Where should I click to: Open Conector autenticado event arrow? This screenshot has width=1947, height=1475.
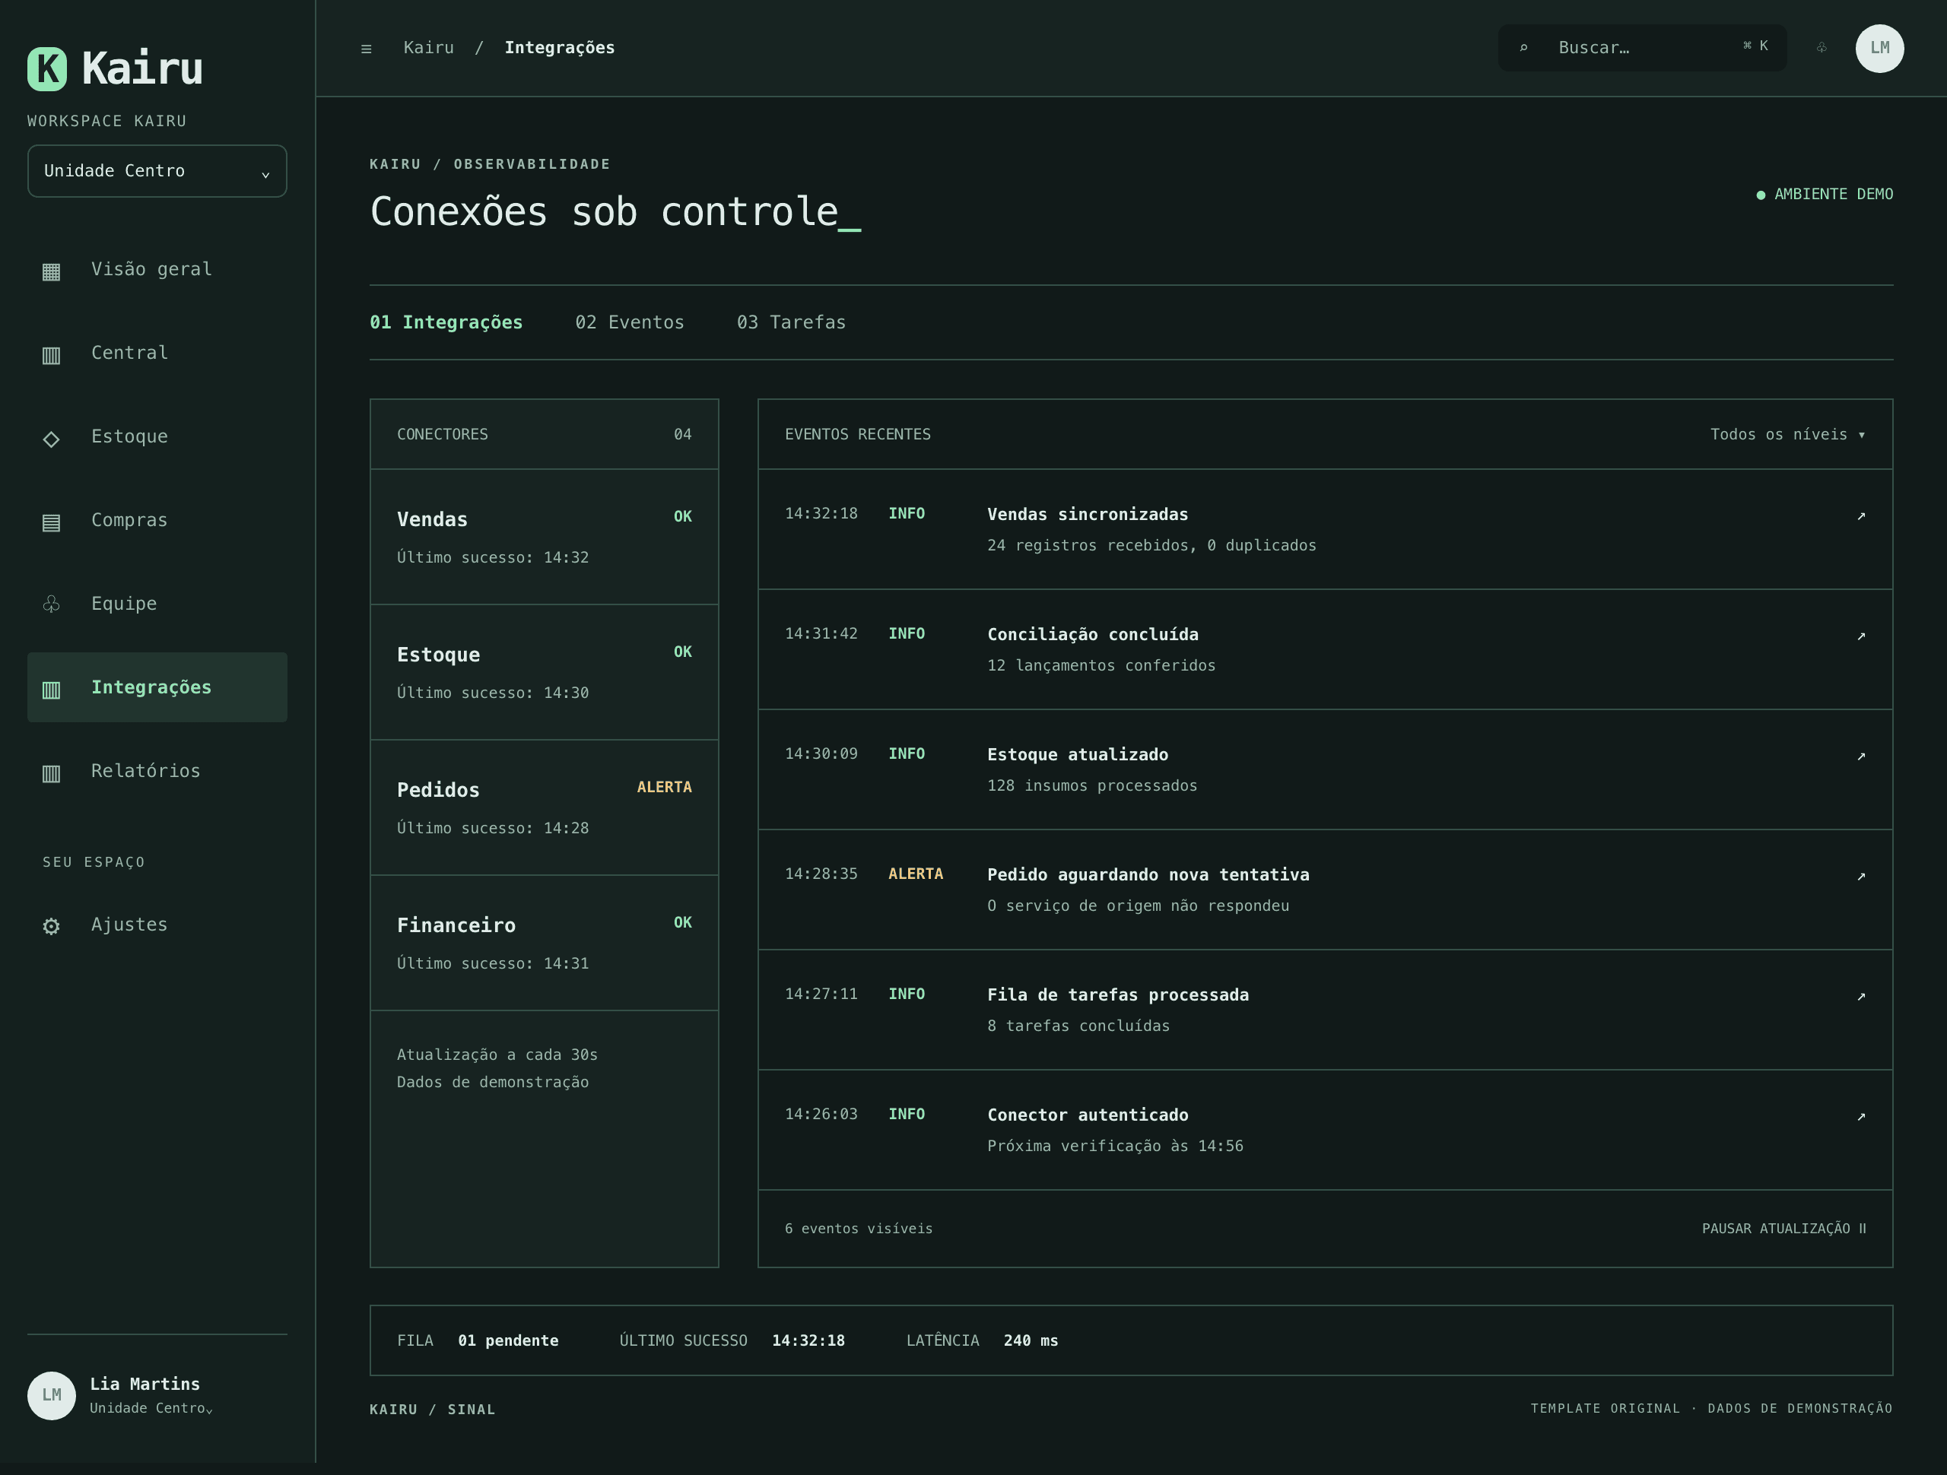click(x=1861, y=1116)
